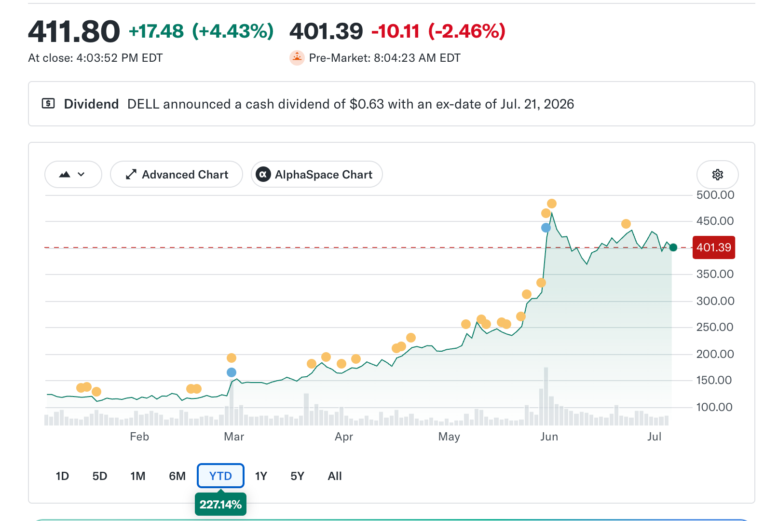Click the At close 4:03:52 PM text

click(95, 58)
